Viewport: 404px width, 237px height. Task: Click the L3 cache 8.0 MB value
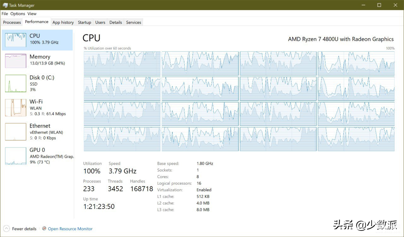click(203, 210)
